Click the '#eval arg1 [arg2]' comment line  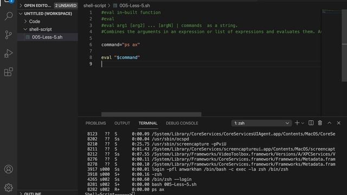(169, 25)
